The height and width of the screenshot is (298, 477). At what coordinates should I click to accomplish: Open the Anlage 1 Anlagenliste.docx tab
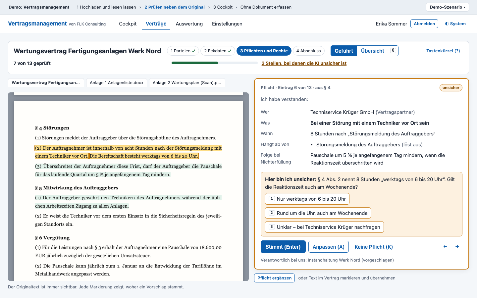pyautogui.click(x=117, y=83)
